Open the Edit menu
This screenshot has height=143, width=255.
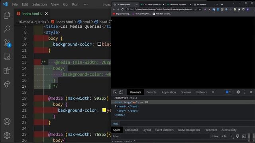coord(25,4)
